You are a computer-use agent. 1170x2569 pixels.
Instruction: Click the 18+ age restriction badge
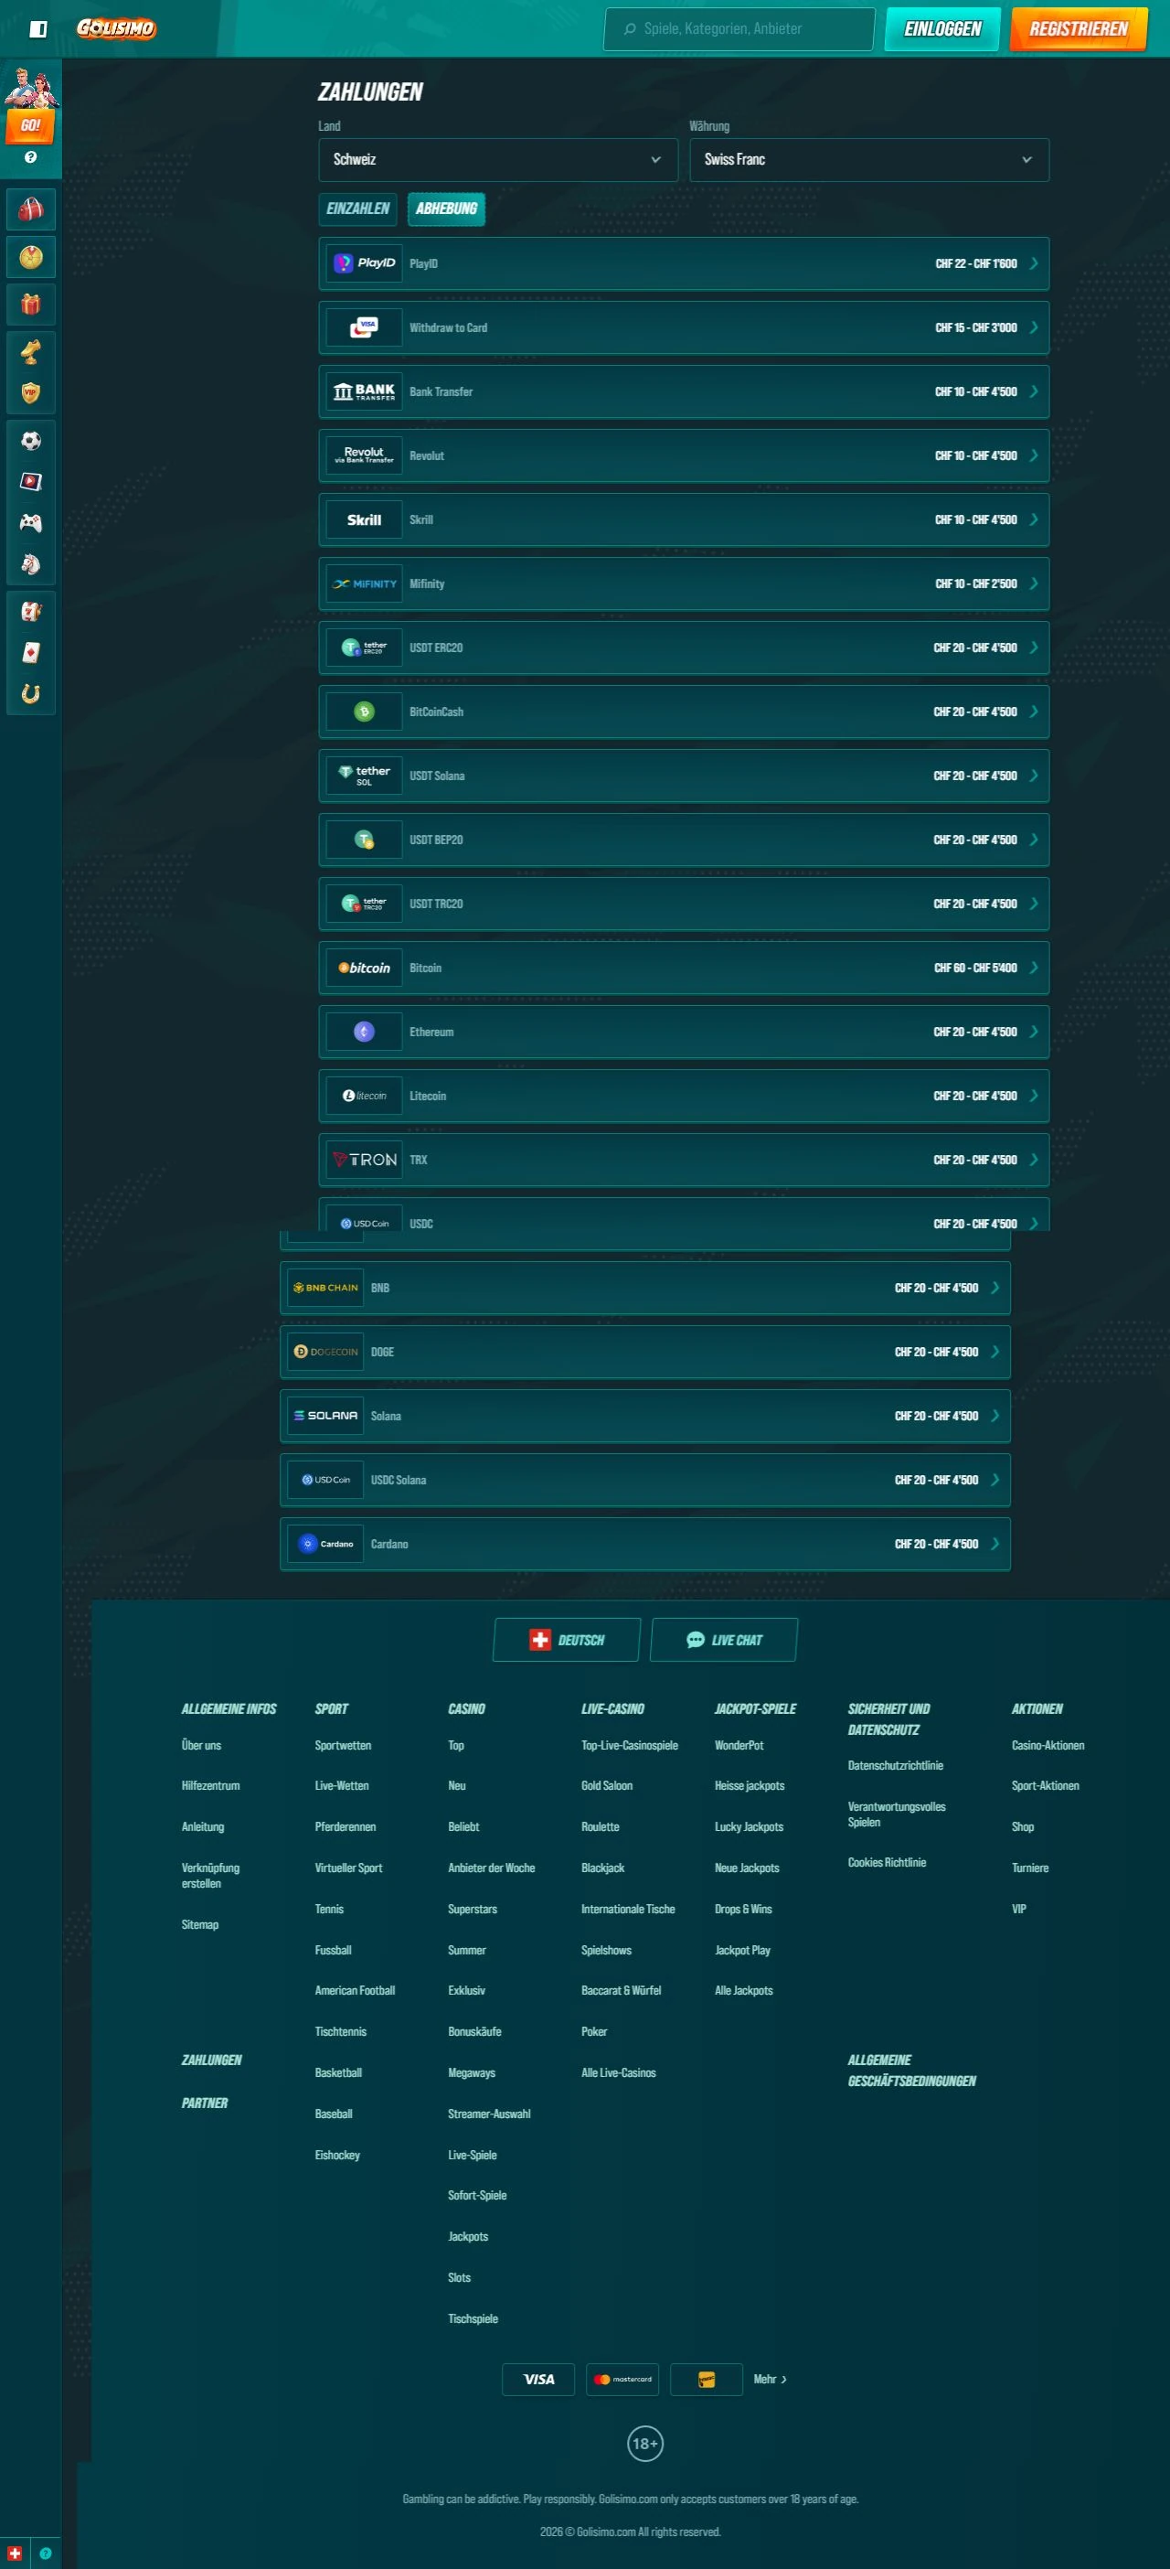644,2444
